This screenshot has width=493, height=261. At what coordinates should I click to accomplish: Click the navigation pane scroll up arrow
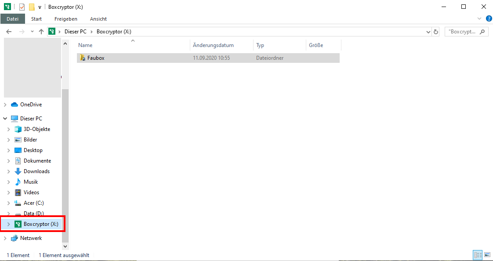pos(65,43)
